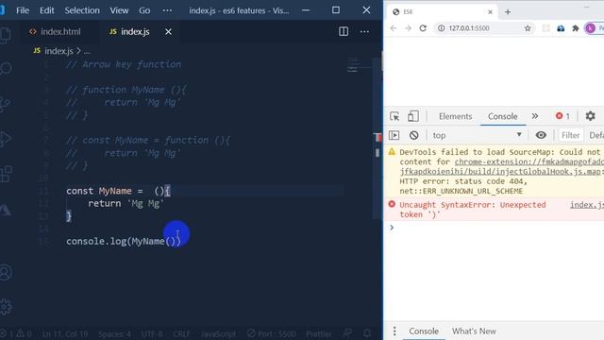Open the index.js error source link
604x340 pixels.
click(587, 205)
